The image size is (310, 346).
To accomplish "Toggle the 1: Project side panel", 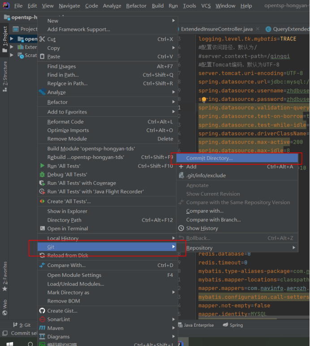I will click(x=4, y=39).
